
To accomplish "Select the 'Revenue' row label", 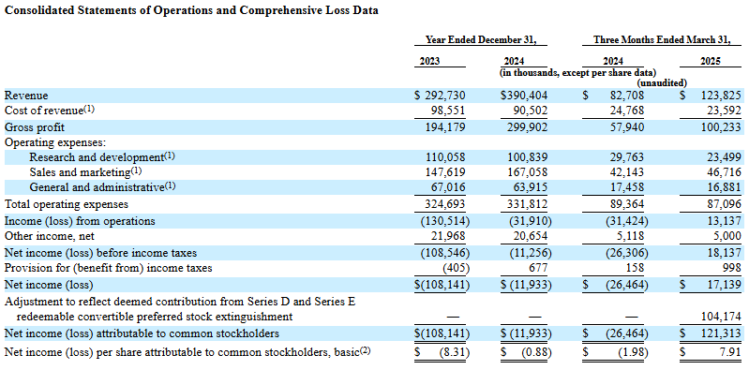I will coord(26,96).
